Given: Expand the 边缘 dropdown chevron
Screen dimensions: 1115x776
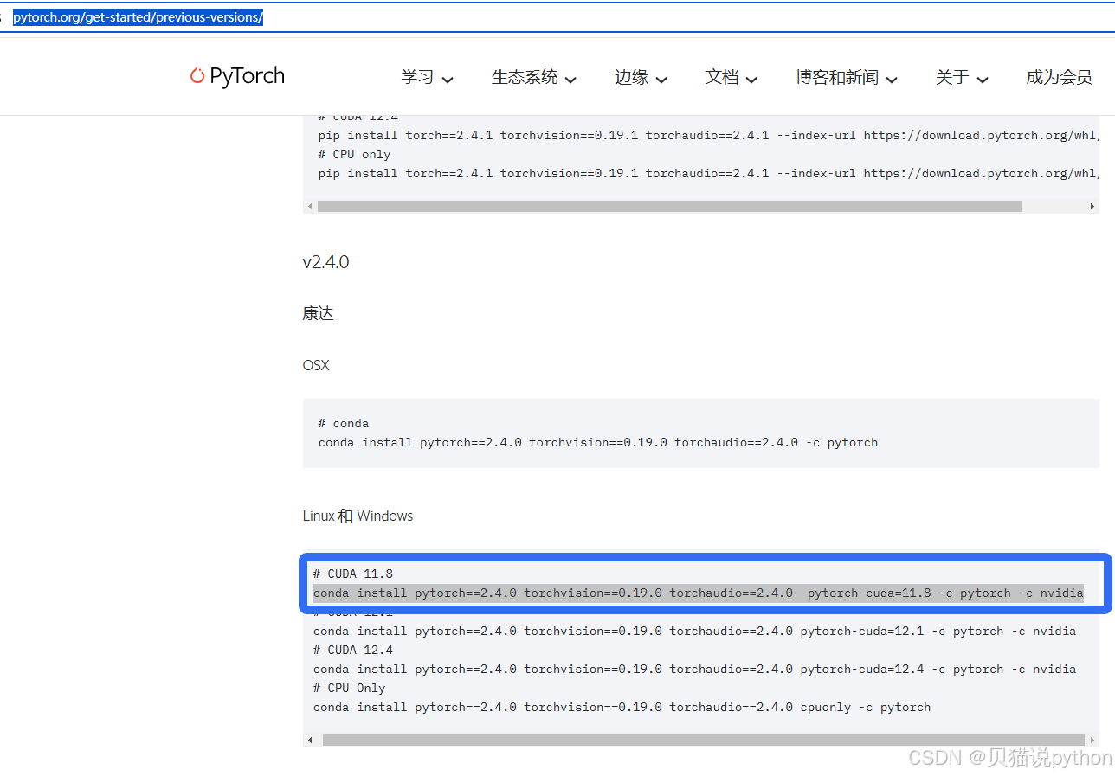Looking at the screenshot, I should (x=662, y=79).
